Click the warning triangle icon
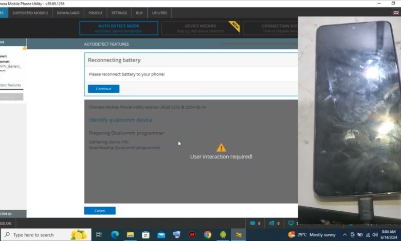 [221, 148]
